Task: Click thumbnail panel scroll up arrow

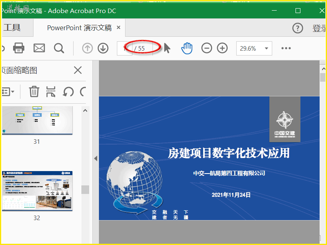Action: tap(85, 111)
